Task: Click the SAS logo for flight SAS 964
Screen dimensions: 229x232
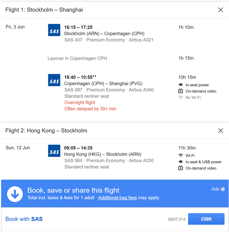Action: pyautogui.click(x=54, y=151)
